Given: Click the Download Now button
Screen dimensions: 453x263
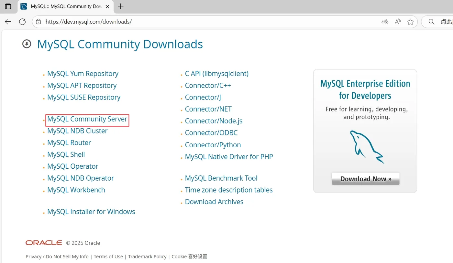Looking at the screenshot, I should [x=366, y=179].
